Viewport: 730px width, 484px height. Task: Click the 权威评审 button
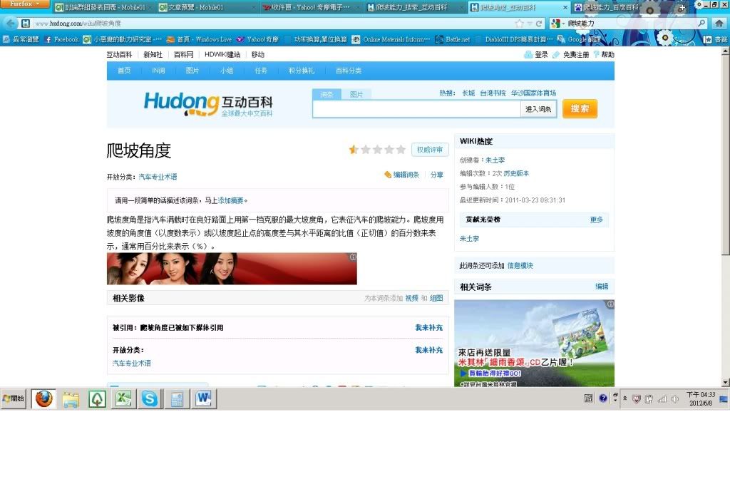pos(430,150)
